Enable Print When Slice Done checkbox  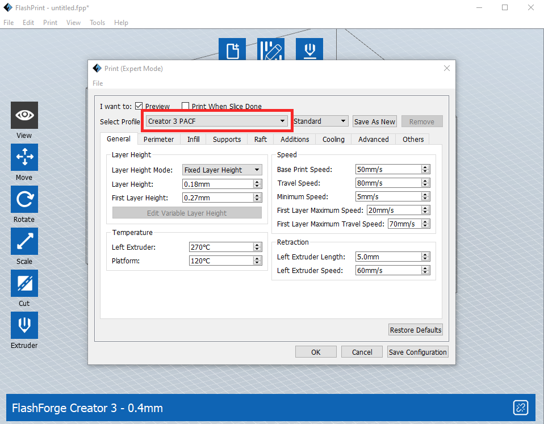point(186,106)
